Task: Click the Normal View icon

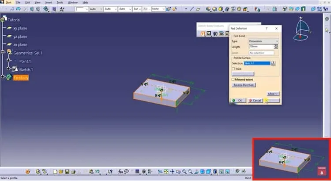Action: click(x=196, y=171)
